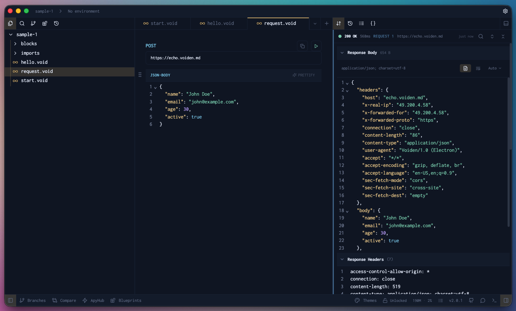Open the history tab in the right panel
The height and width of the screenshot is (311, 516).
pyautogui.click(x=350, y=23)
